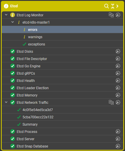This screenshot has height=151, width=125.
Task: Click the collapse-all arrows icon in header
Action: 113,6
